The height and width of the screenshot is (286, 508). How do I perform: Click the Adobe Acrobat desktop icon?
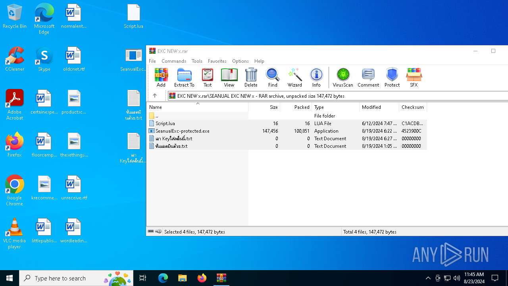click(x=15, y=105)
